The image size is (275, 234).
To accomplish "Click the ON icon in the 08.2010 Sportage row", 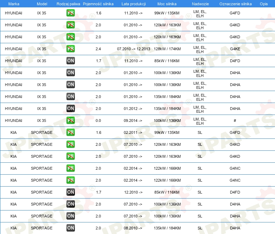I will [x=71, y=228].
